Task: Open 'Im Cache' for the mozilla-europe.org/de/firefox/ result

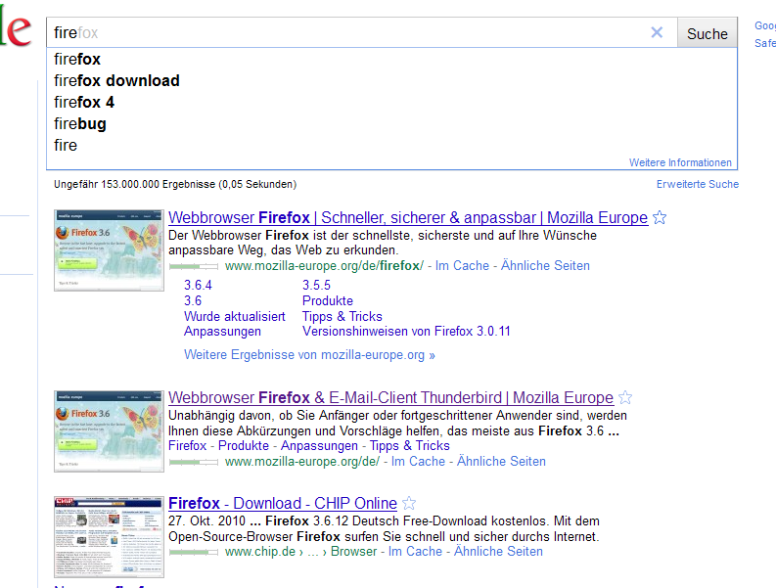Action: point(462,266)
